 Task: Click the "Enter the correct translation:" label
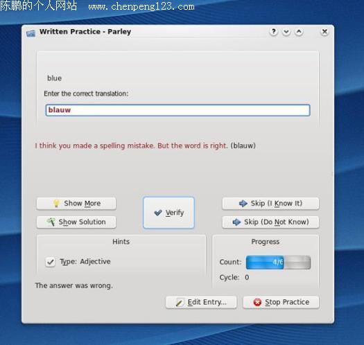pyautogui.click(x=86, y=94)
